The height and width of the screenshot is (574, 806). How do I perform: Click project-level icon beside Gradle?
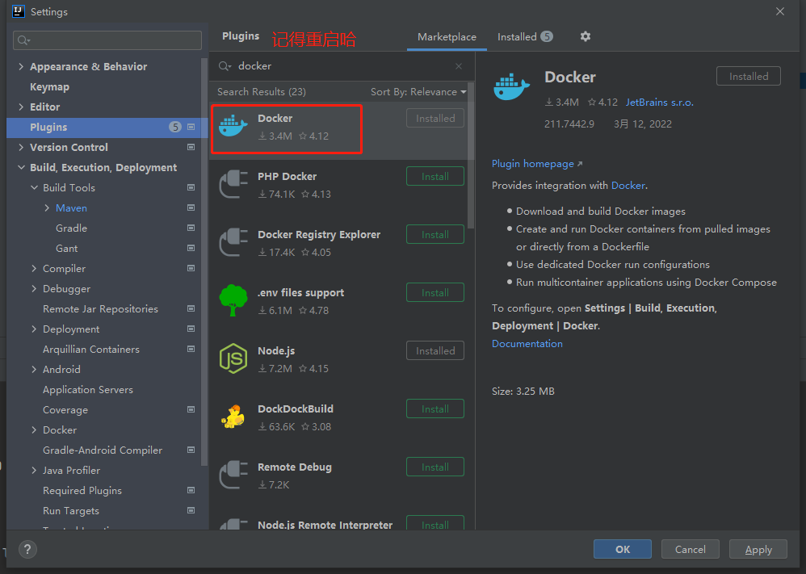tap(191, 228)
